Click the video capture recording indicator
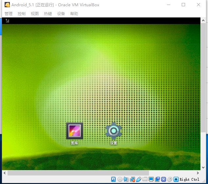 (157, 179)
